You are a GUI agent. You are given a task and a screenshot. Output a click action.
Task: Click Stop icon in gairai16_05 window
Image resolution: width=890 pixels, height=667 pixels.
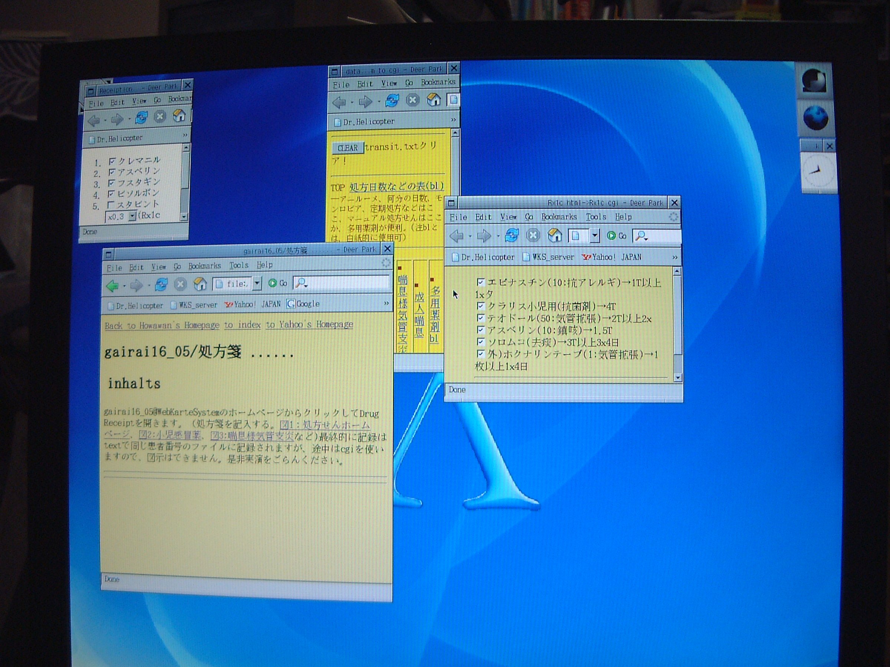181,284
